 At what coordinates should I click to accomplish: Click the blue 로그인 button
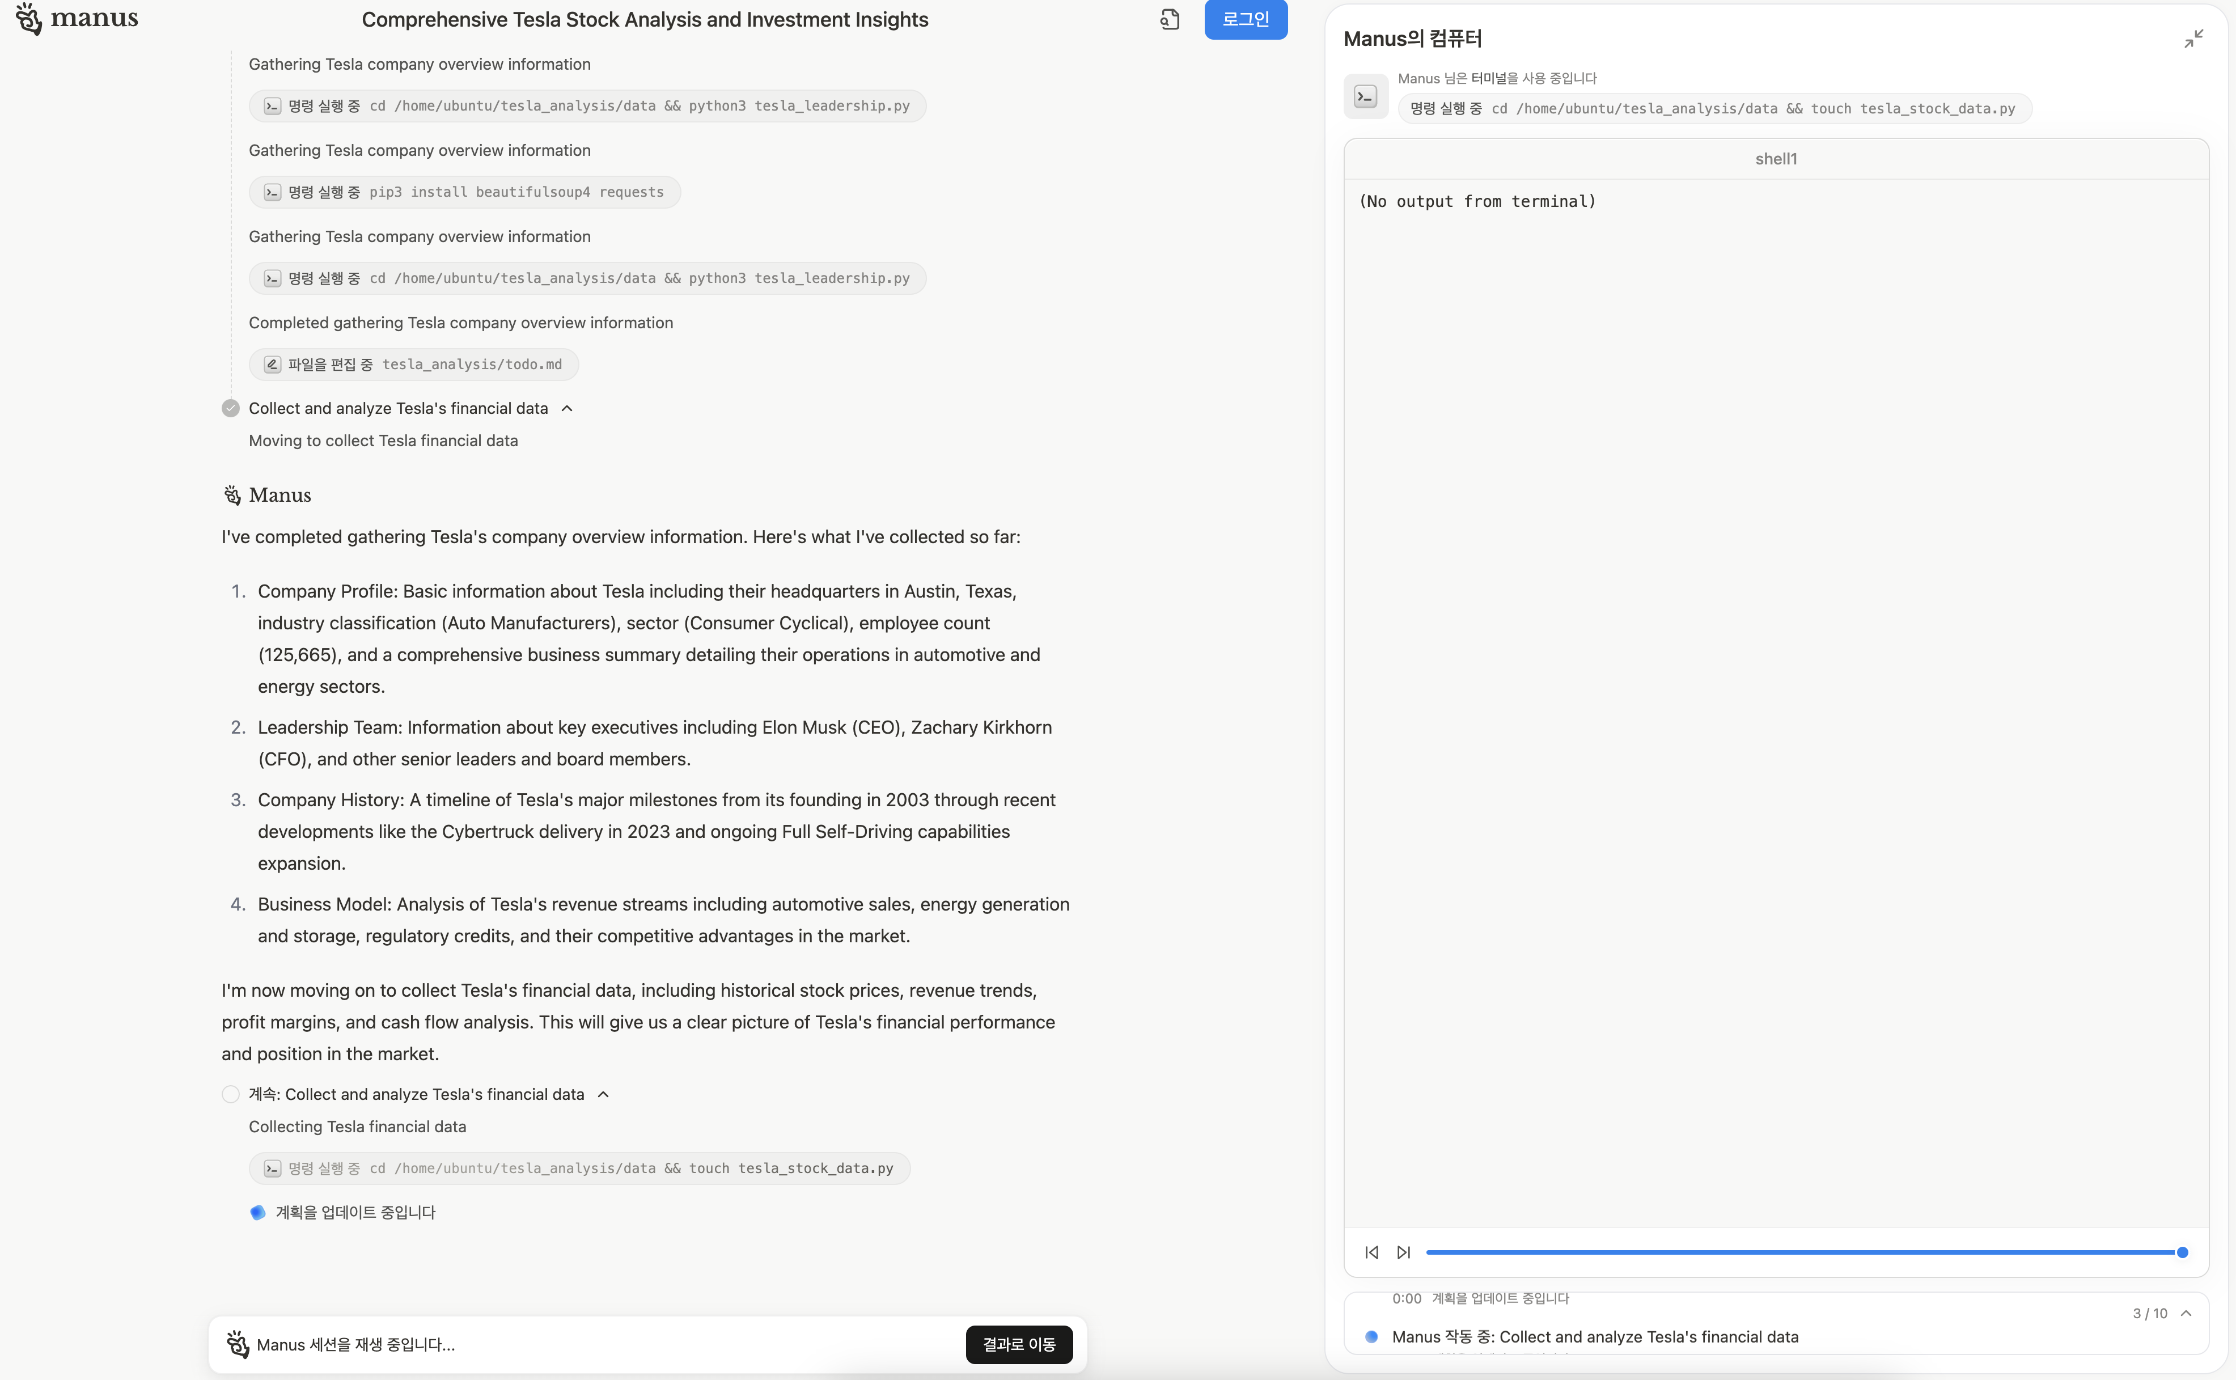coord(1245,19)
